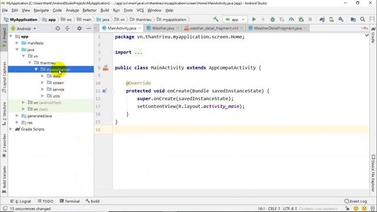This screenshot has width=377, height=212.
Task: Collapse the java folder
Action: (x=17, y=49)
